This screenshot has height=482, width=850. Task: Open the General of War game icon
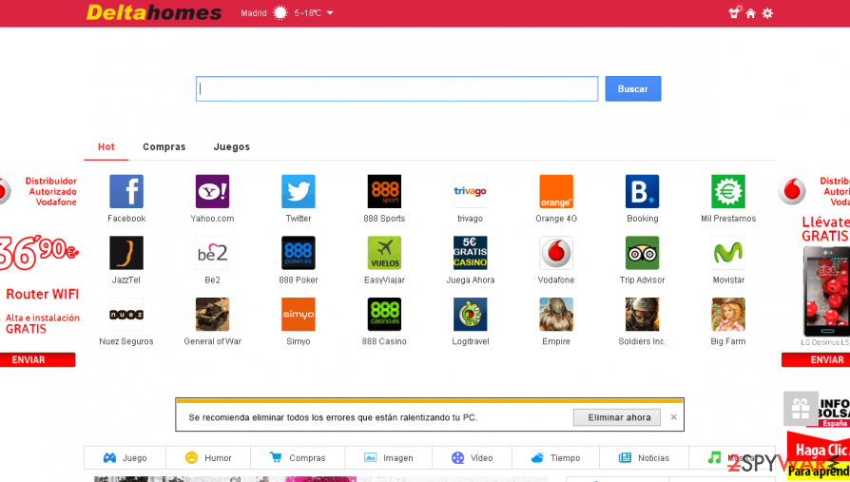coord(213,314)
